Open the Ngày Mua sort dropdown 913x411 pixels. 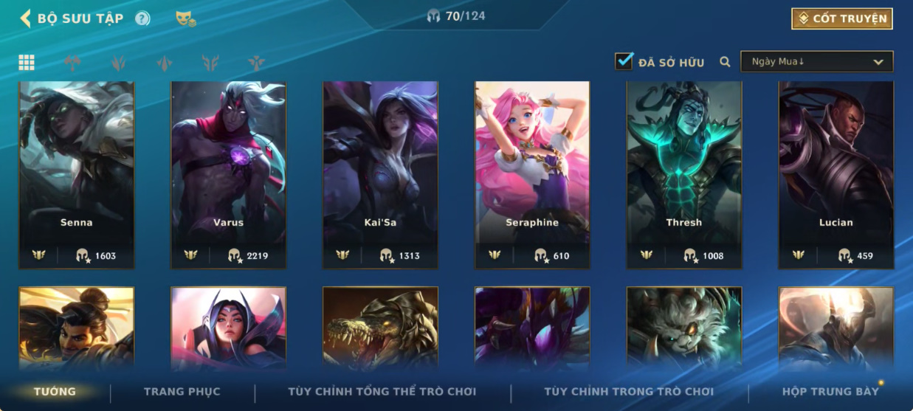point(817,62)
